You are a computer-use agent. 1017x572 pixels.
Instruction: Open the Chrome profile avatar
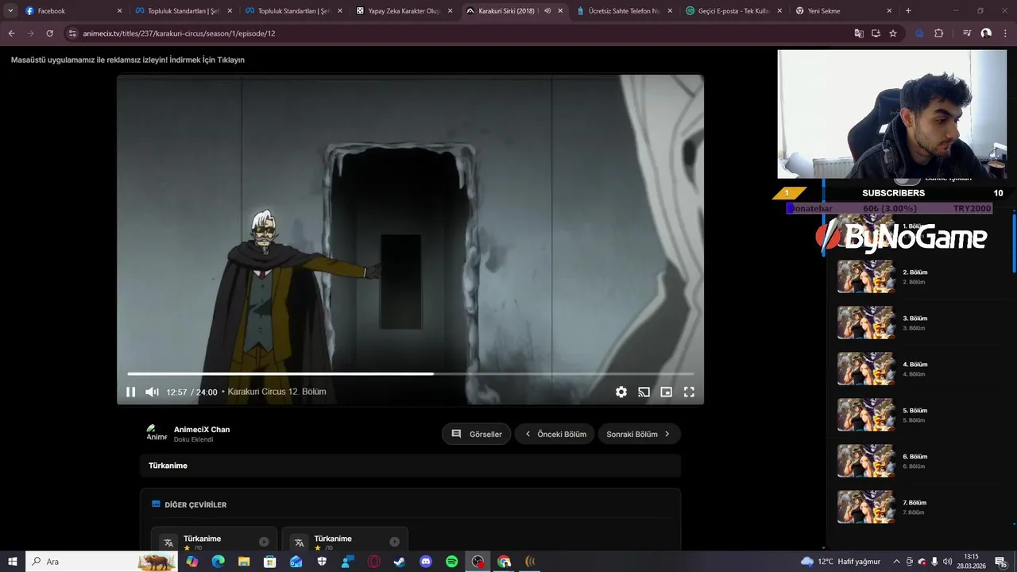coord(986,33)
